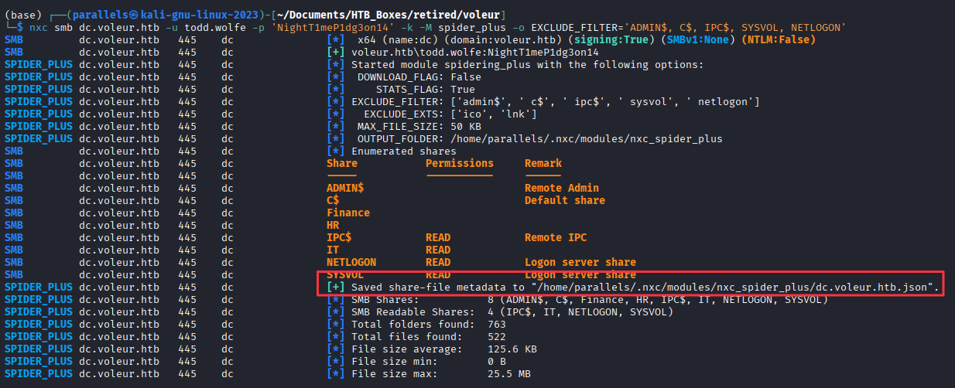Click the 'Enumerated shares' message
Image resolution: width=955 pixels, height=388 pixels.
pyautogui.click(x=404, y=151)
